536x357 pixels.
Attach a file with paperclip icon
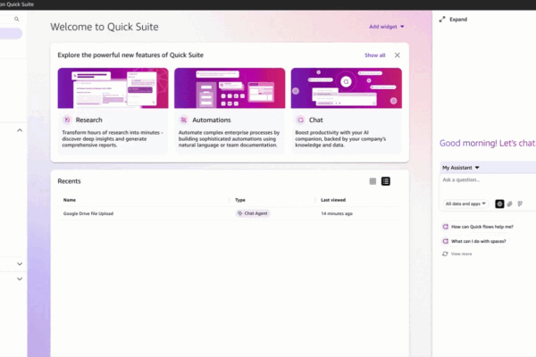[x=510, y=204]
